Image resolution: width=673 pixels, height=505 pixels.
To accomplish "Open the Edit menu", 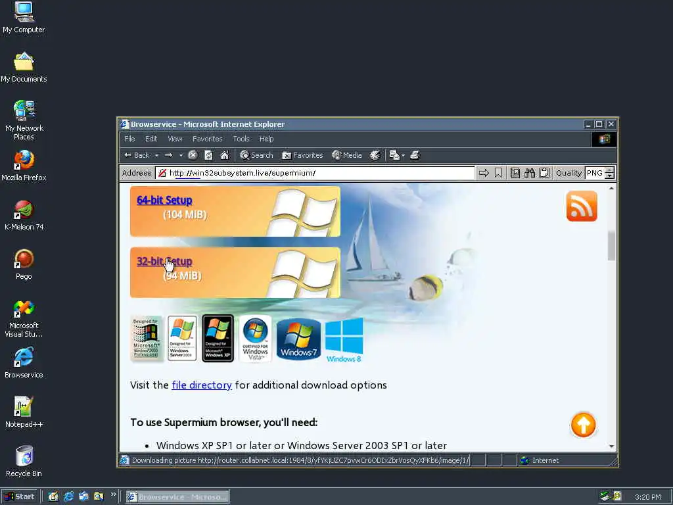I will 151,139.
